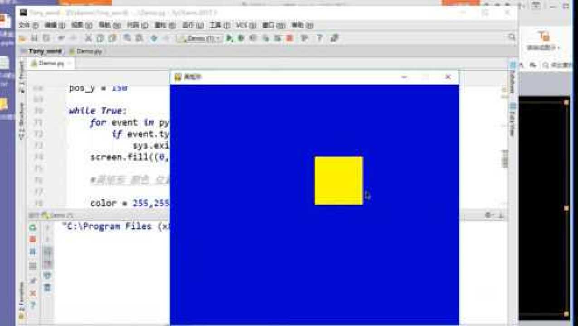The height and width of the screenshot is (326, 578).
Task: Click the Cut scissors icon in the toolbar
Action: click(88, 38)
